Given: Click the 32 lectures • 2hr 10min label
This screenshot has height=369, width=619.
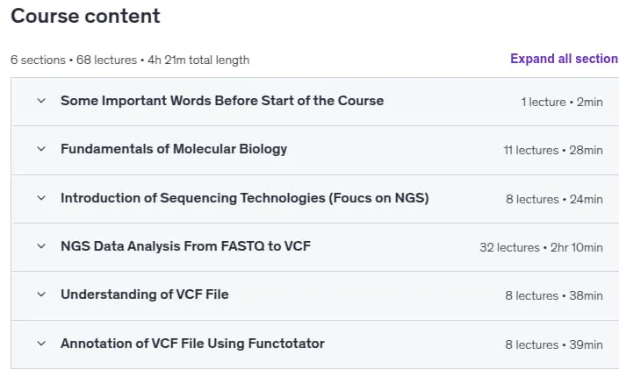Looking at the screenshot, I should pos(541,247).
